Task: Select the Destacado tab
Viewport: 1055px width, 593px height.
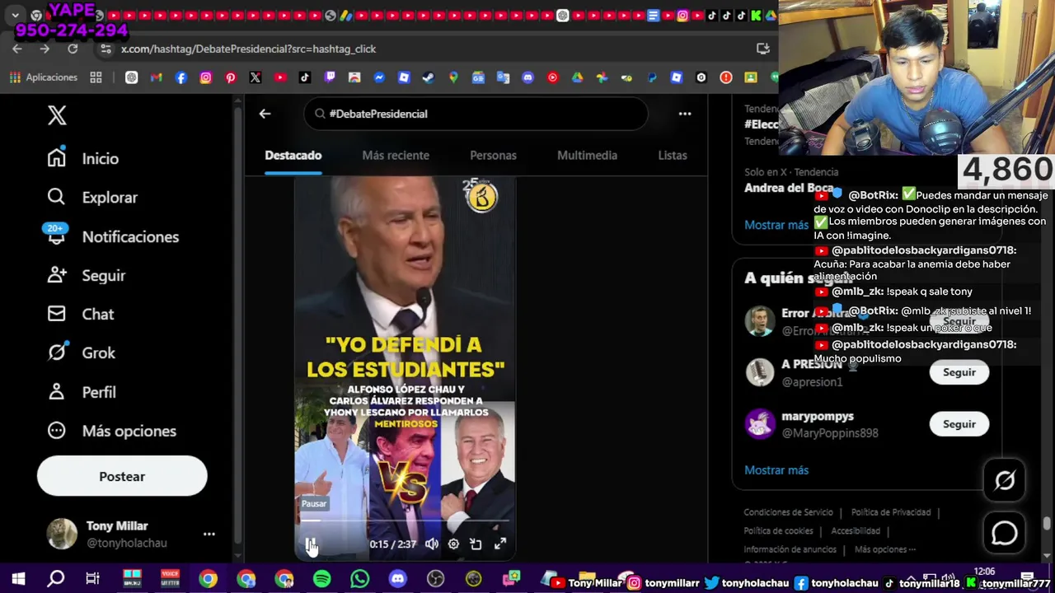Action: coord(293,155)
